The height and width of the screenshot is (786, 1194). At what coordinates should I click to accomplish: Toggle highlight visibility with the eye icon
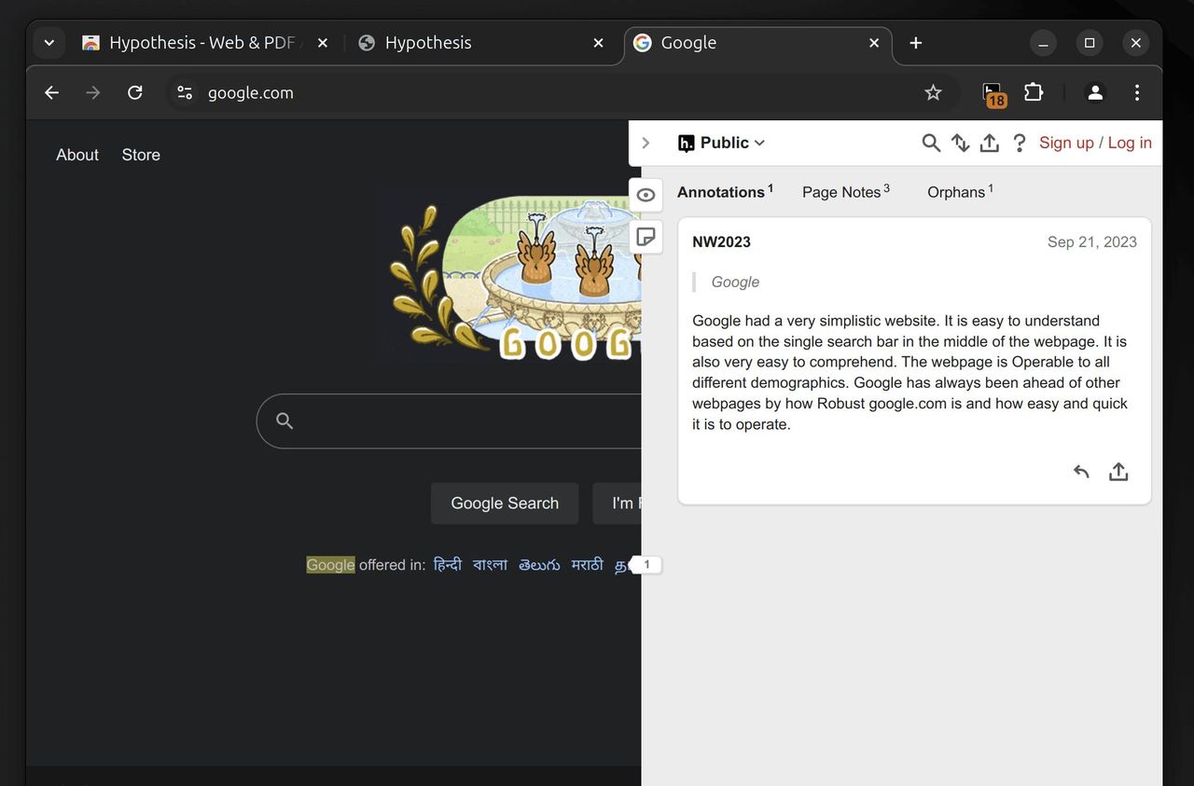646,195
